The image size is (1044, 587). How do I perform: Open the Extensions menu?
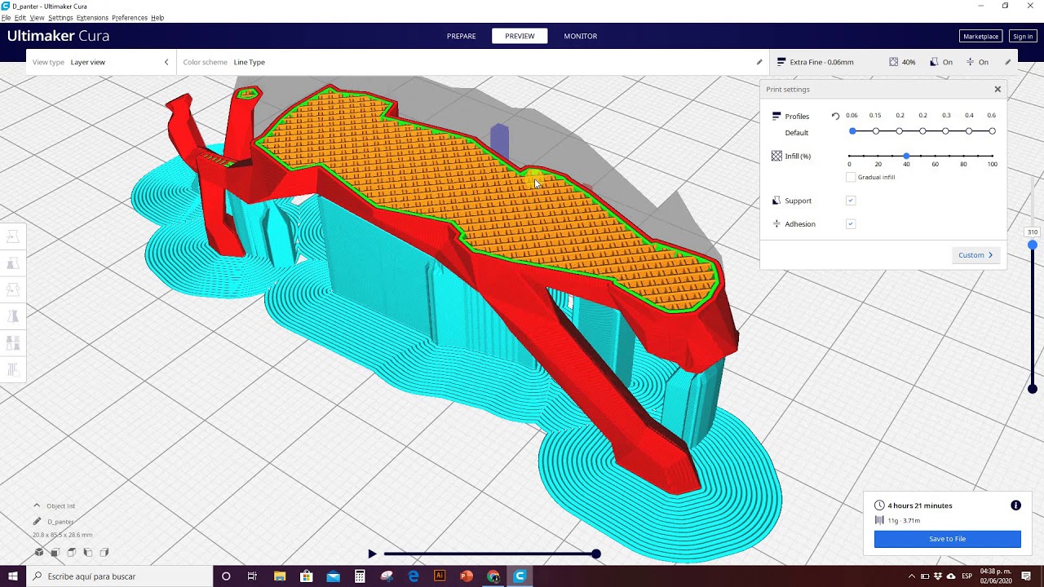click(x=92, y=18)
